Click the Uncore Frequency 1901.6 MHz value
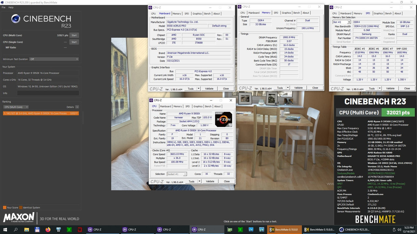Image resolution: width=417 pixels, height=234 pixels. coord(308,28)
